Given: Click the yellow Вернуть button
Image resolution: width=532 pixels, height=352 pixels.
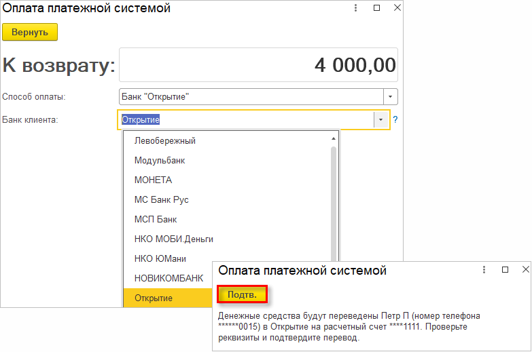Looking at the screenshot, I should [30, 32].
